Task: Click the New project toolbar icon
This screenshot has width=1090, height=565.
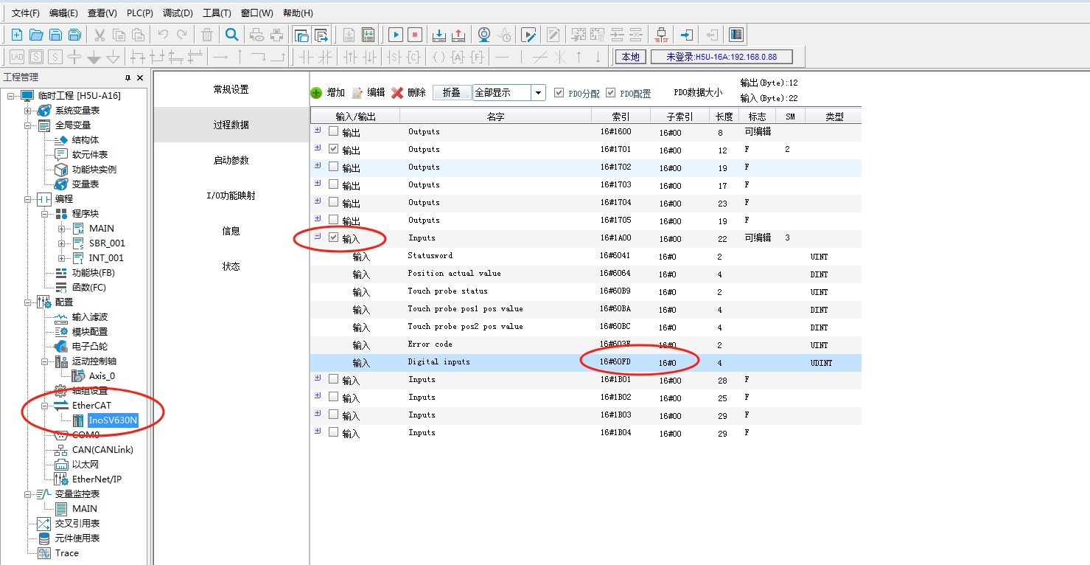Action: pyautogui.click(x=17, y=35)
